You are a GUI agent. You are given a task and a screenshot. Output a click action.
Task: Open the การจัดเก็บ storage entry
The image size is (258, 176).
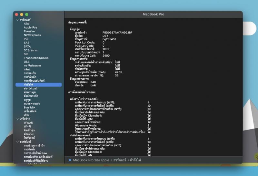30,73
